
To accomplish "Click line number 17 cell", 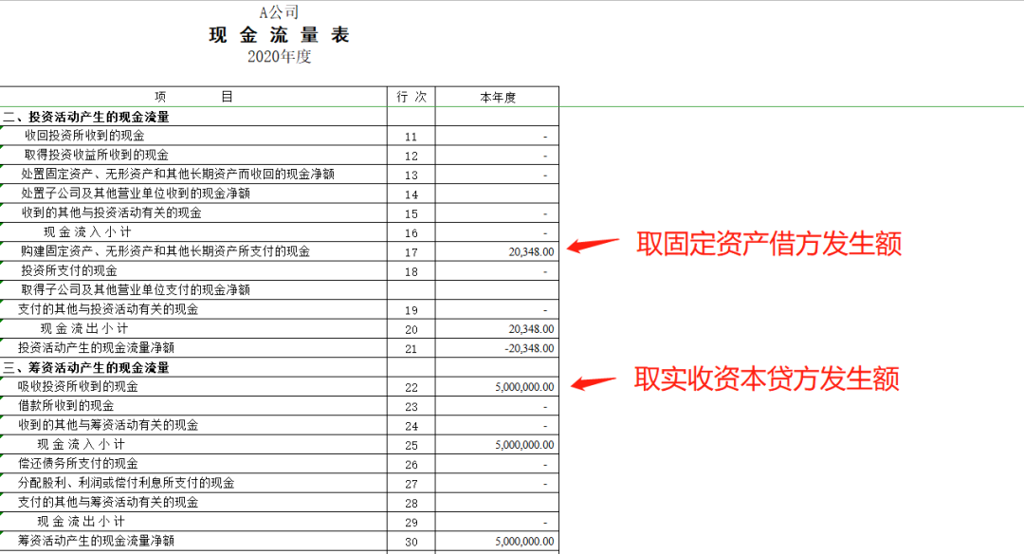I will pyautogui.click(x=411, y=252).
